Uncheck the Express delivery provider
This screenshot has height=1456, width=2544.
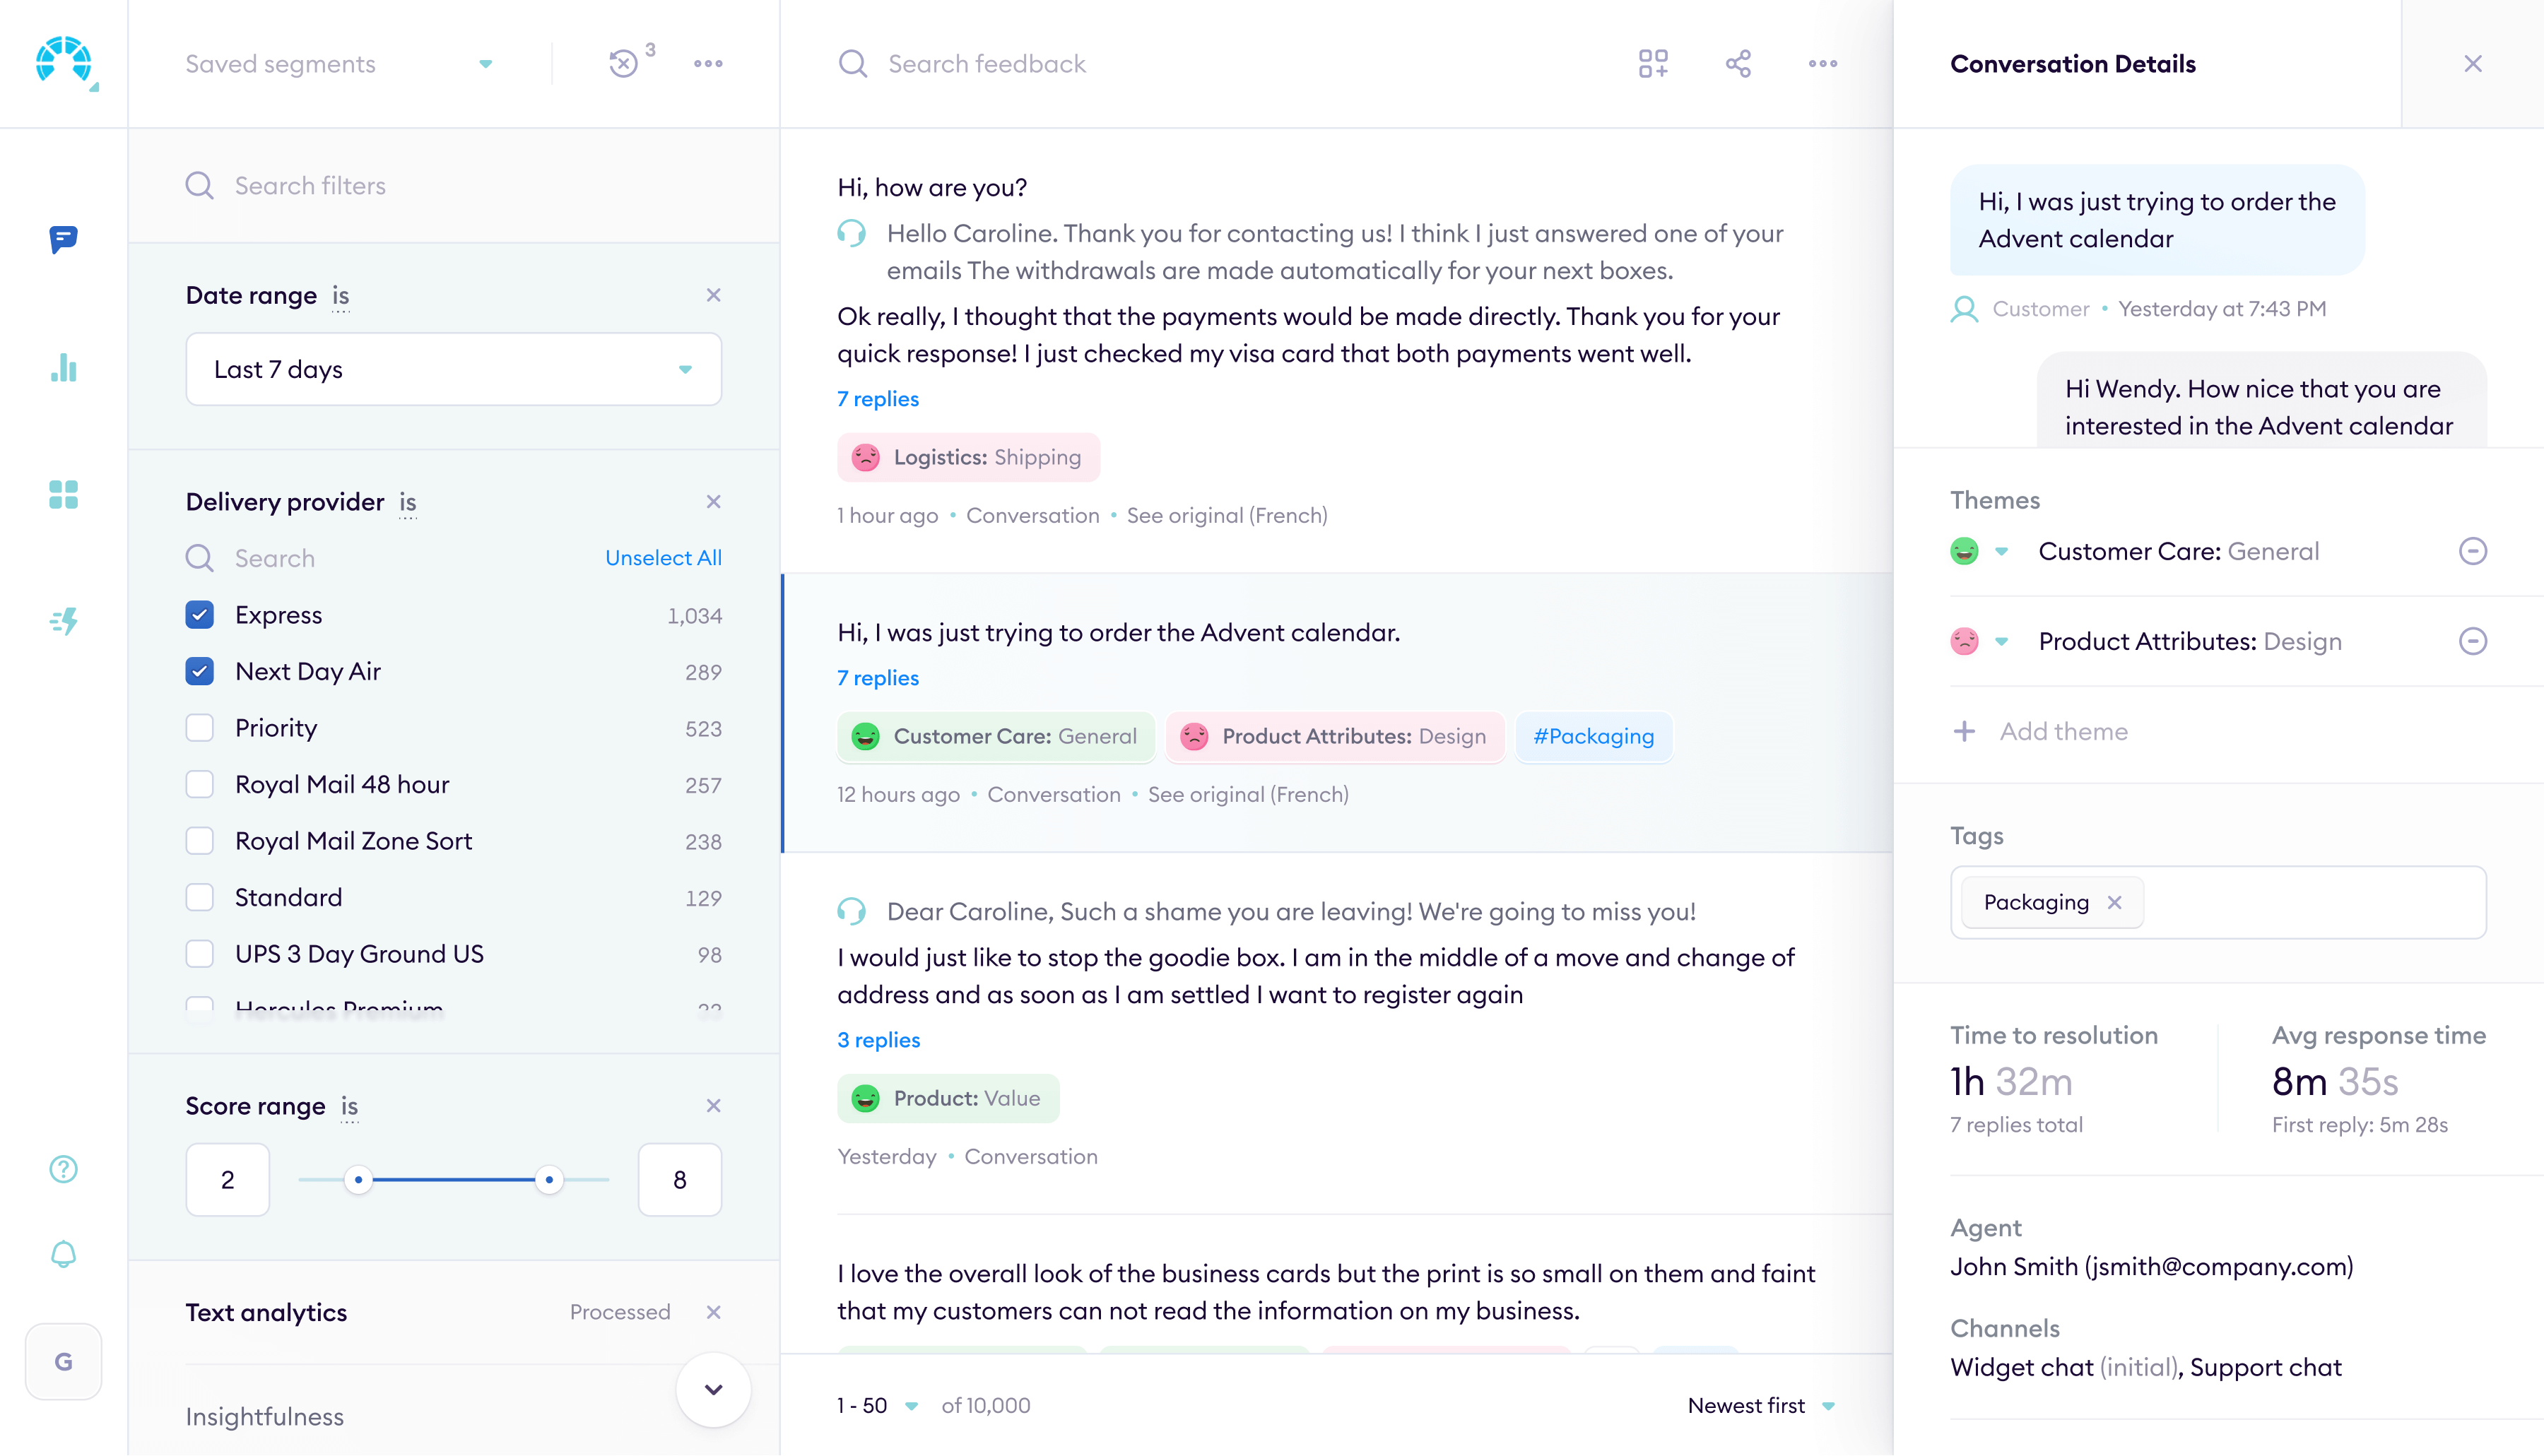tap(200, 615)
